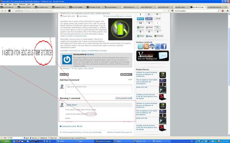
Task: Open the FriendFeed icon
Action: 158,46
